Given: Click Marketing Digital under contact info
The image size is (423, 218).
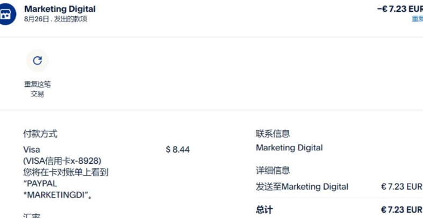Looking at the screenshot, I should [289, 148].
